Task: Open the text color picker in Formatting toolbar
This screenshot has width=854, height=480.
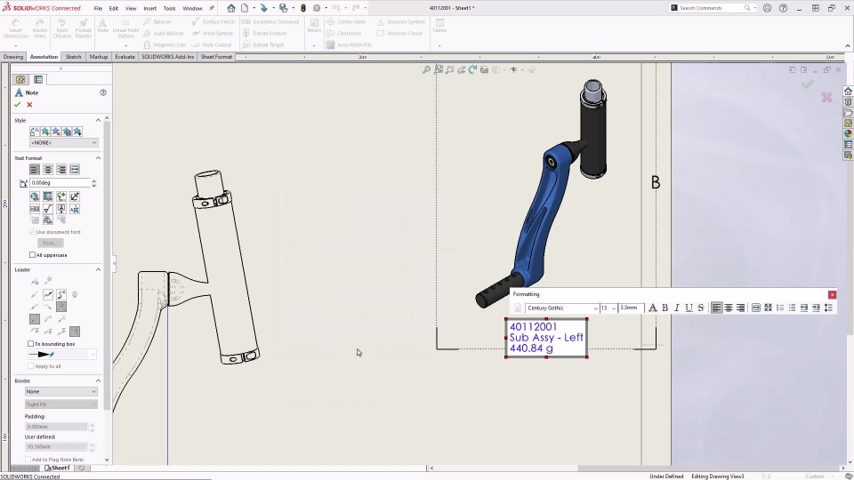Action: (x=652, y=308)
